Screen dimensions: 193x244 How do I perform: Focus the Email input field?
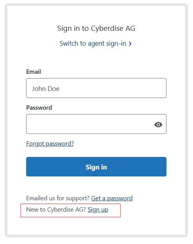[96, 88]
